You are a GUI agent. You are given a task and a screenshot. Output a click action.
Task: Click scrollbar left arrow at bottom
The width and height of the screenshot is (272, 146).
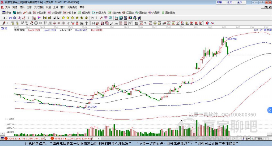click(98, 139)
